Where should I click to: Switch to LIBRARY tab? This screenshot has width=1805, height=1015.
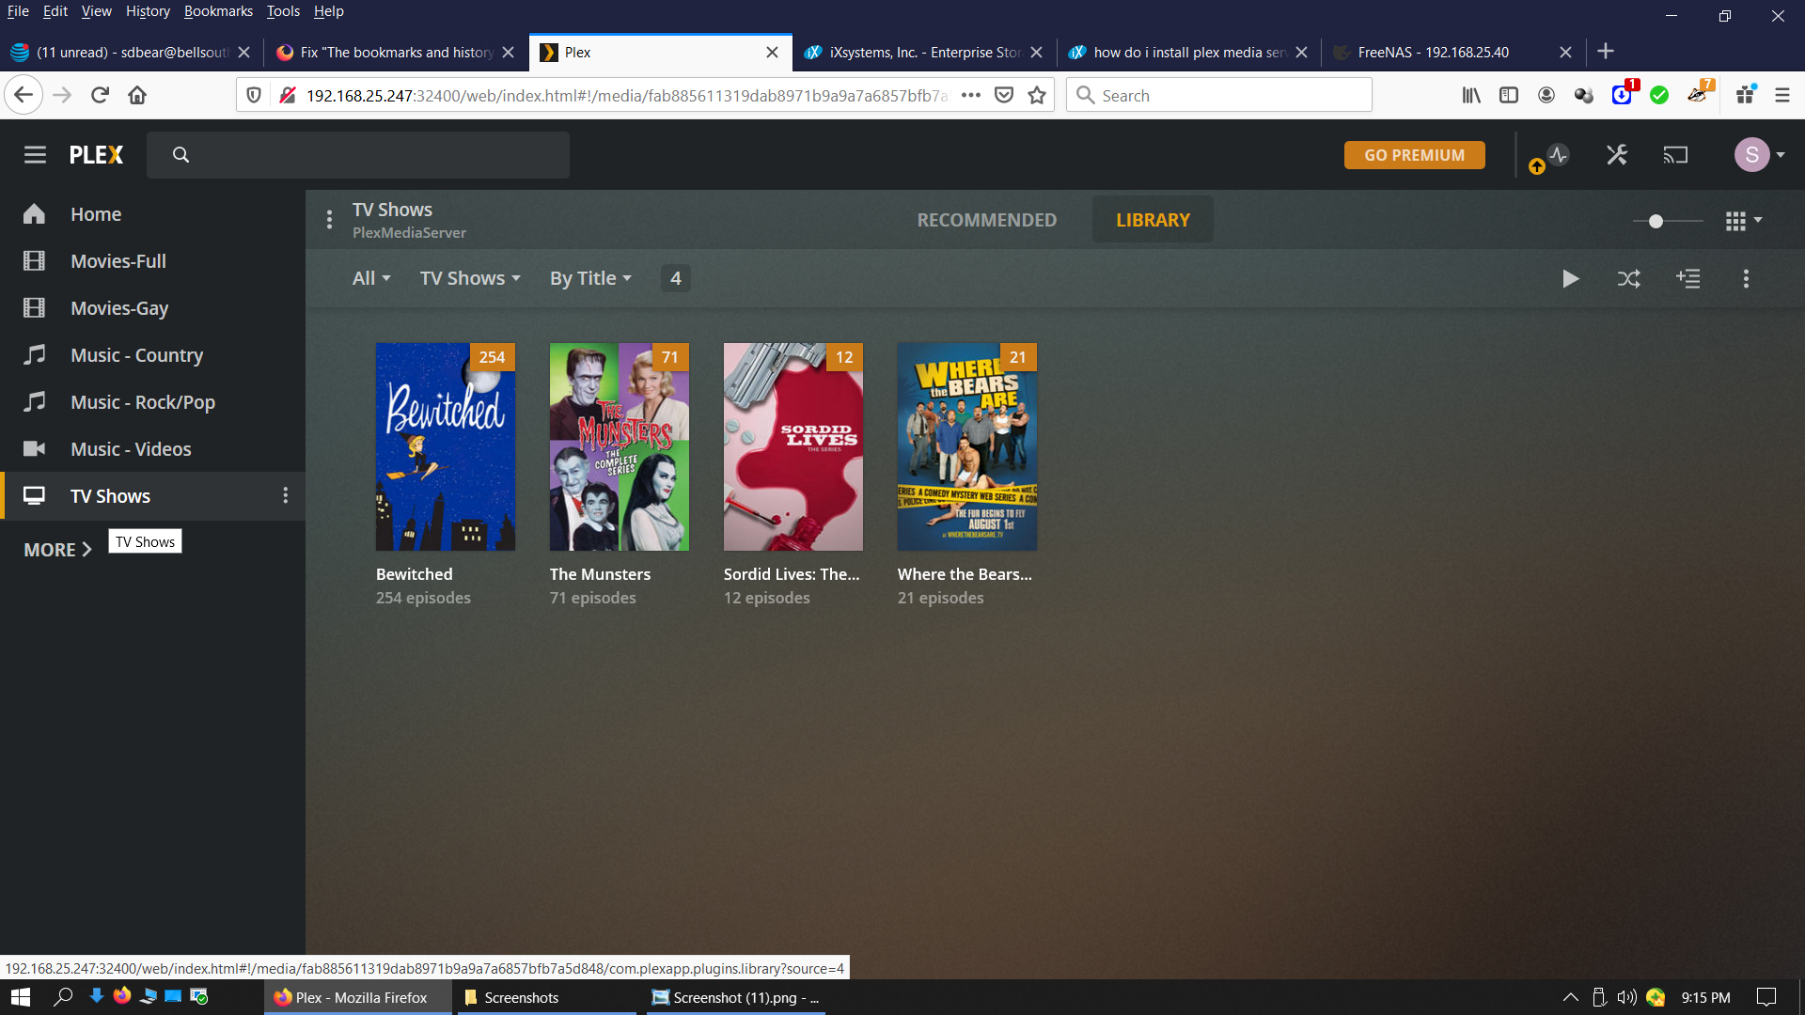point(1153,220)
